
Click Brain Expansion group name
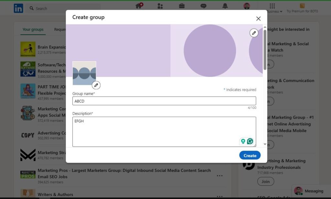point(52,47)
